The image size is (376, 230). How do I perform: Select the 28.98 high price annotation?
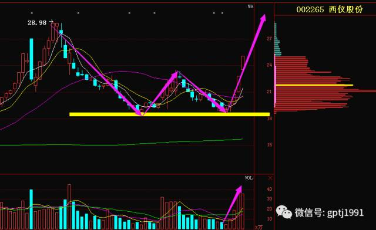(x=37, y=23)
